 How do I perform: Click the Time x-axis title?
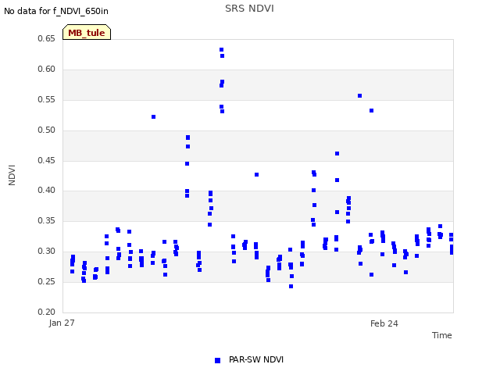pos(441,335)
